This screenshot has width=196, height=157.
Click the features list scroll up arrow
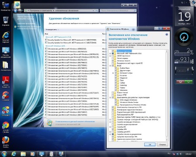click(x=167, y=51)
